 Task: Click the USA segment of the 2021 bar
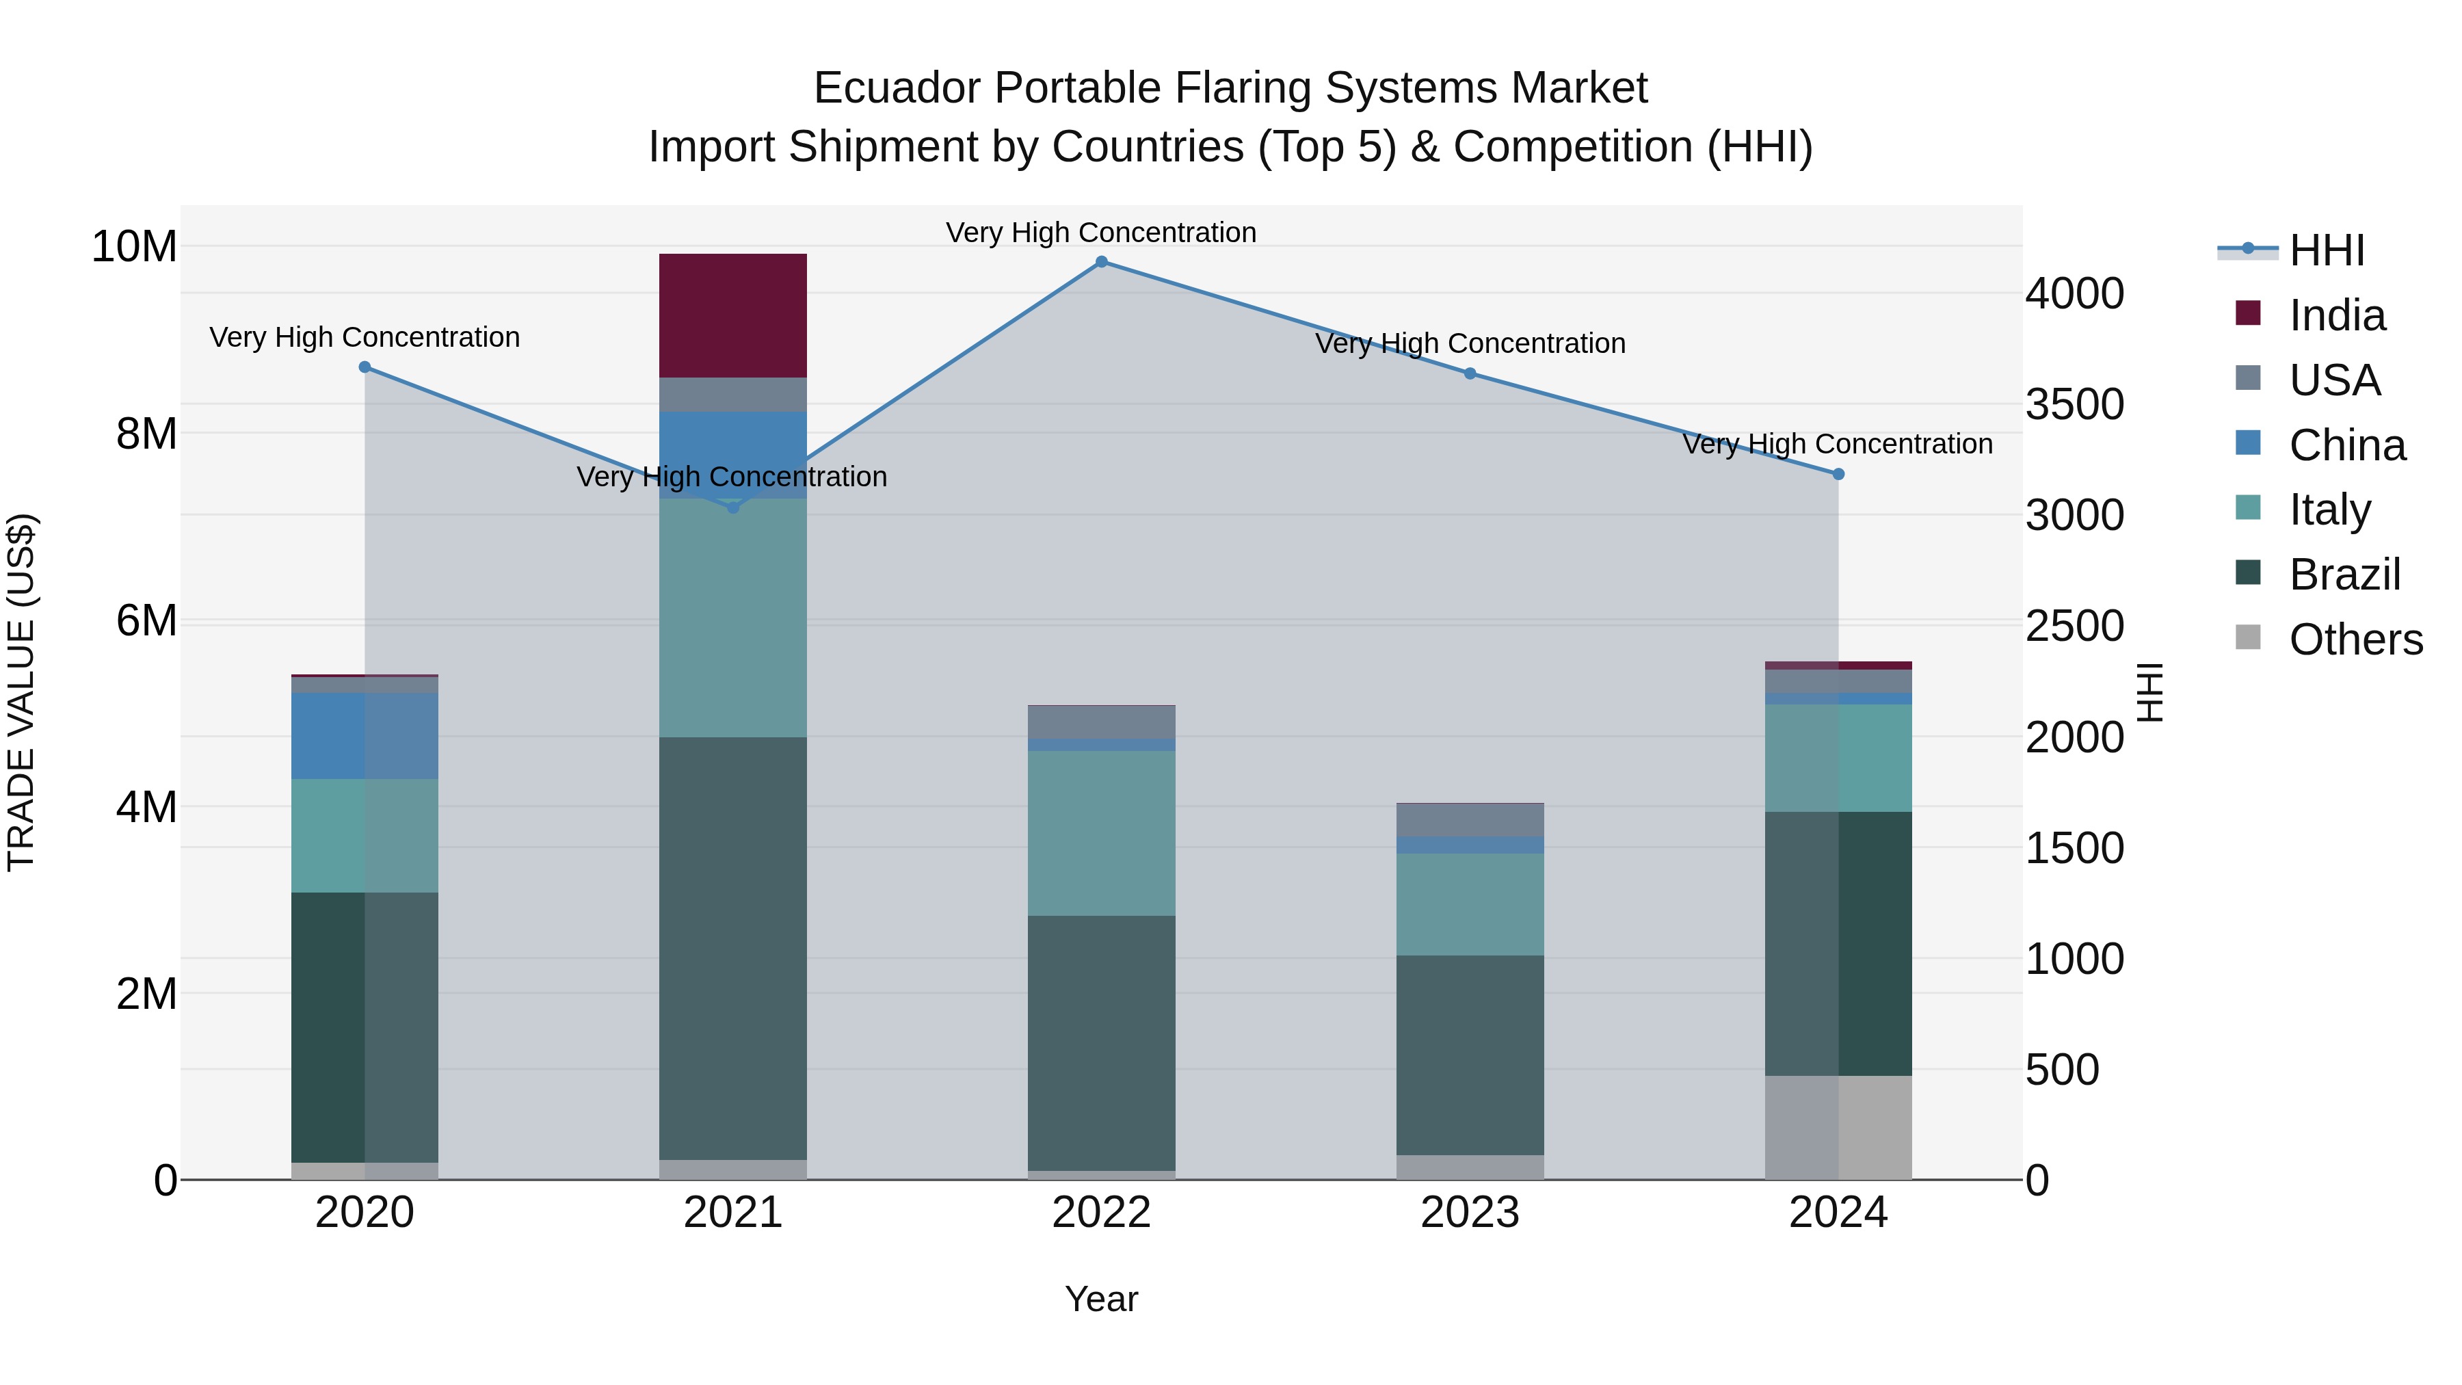point(733,395)
